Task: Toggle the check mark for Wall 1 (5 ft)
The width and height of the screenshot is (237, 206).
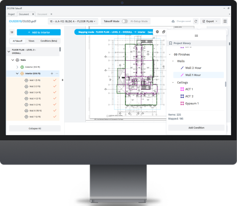Action: coord(55,80)
